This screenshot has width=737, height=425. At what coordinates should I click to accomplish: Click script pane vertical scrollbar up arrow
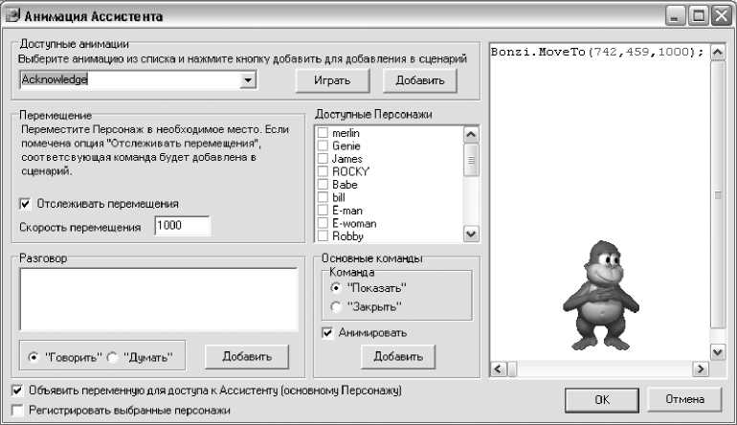point(717,53)
